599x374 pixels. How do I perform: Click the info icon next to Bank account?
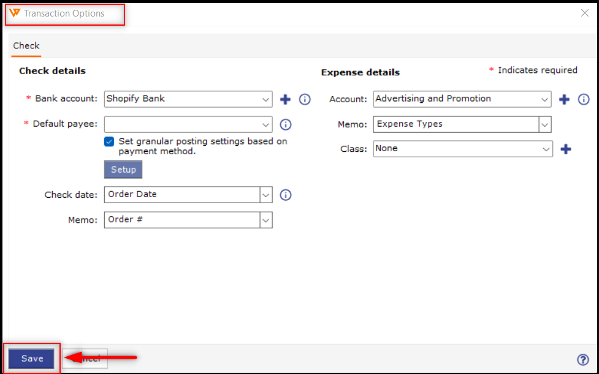coord(305,99)
